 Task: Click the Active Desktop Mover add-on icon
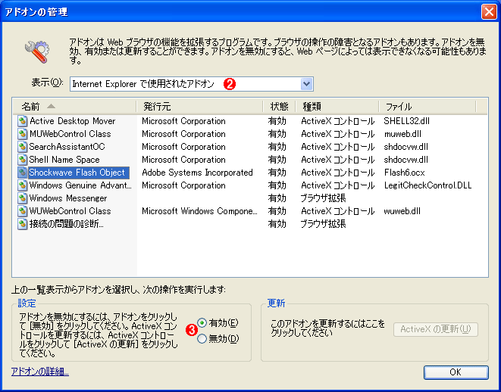pyautogui.click(x=22, y=121)
